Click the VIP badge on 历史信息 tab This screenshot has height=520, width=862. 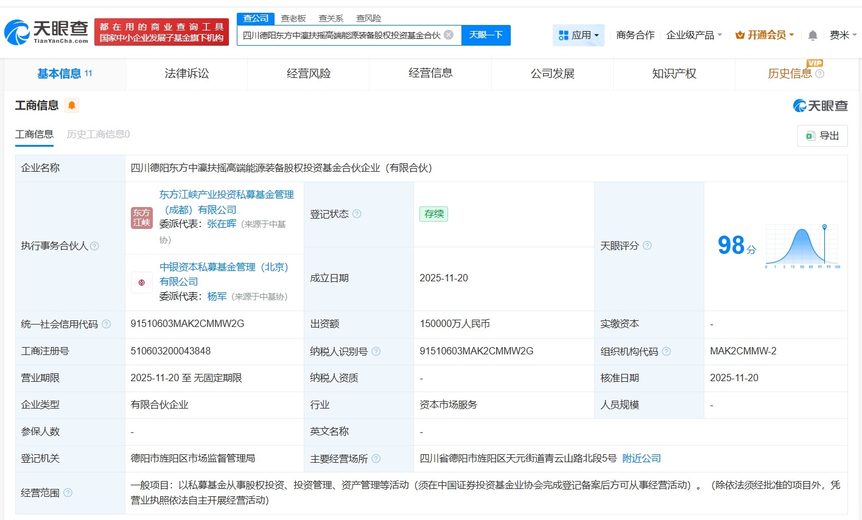815,63
